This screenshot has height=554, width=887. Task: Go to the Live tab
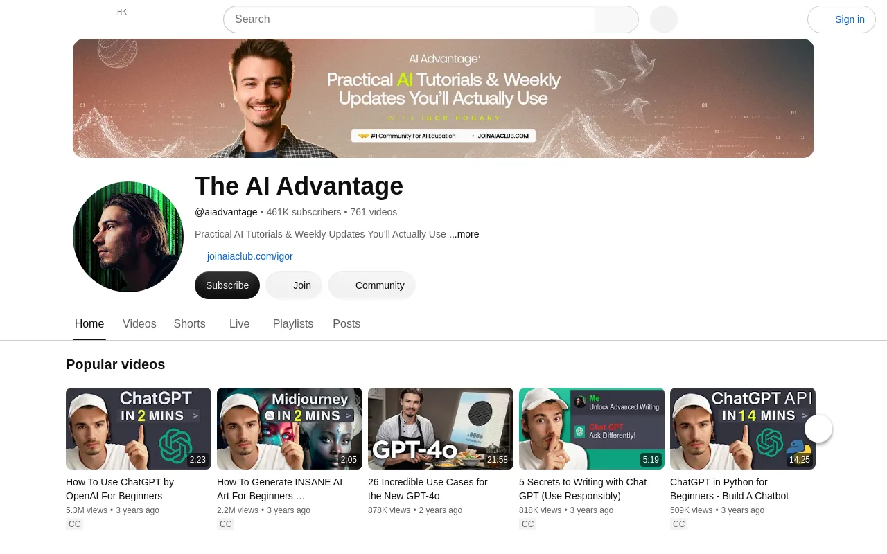(x=239, y=324)
